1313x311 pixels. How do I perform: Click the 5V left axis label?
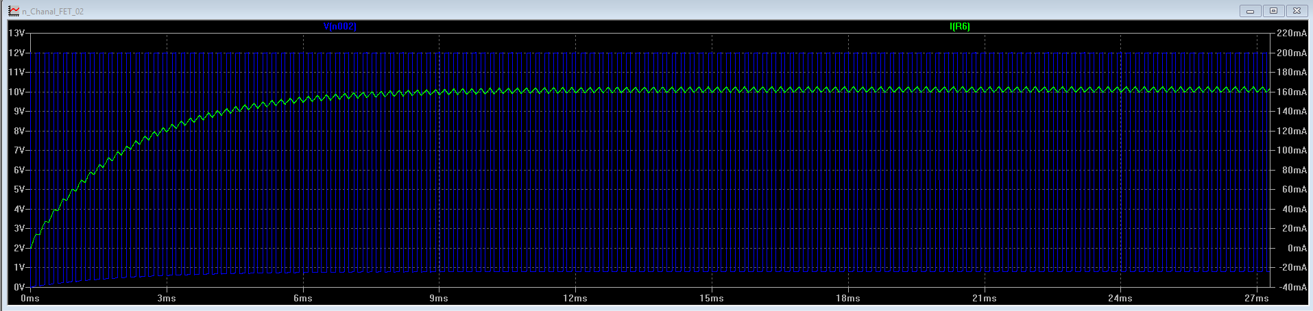tap(19, 190)
